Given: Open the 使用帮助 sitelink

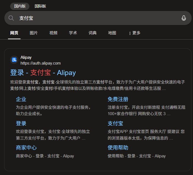Looking at the screenshot, I should [x=118, y=148].
